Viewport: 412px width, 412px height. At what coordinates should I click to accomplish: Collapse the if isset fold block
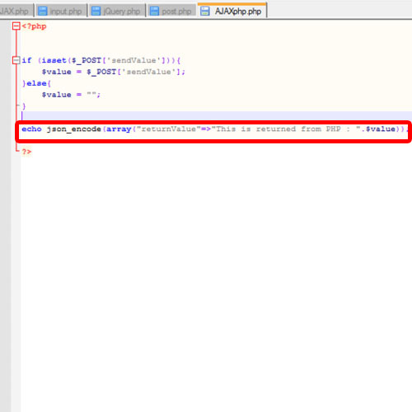(x=16, y=60)
